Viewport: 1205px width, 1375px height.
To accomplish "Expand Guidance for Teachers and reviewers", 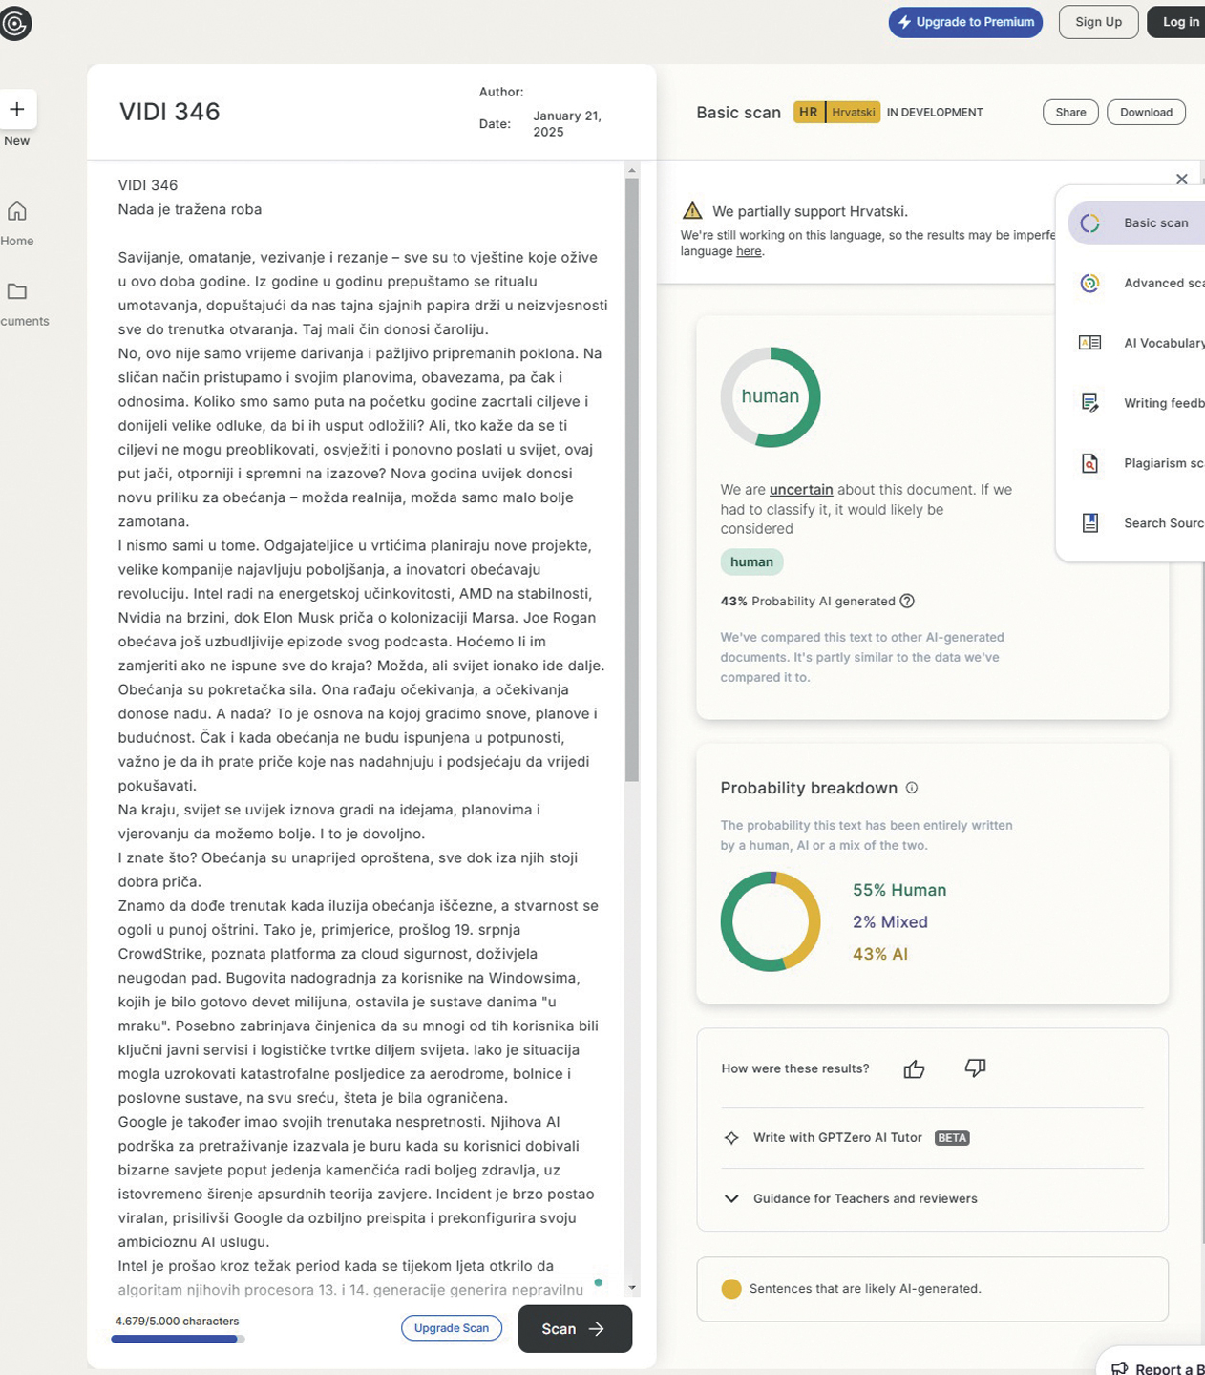I will click(731, 1198).
